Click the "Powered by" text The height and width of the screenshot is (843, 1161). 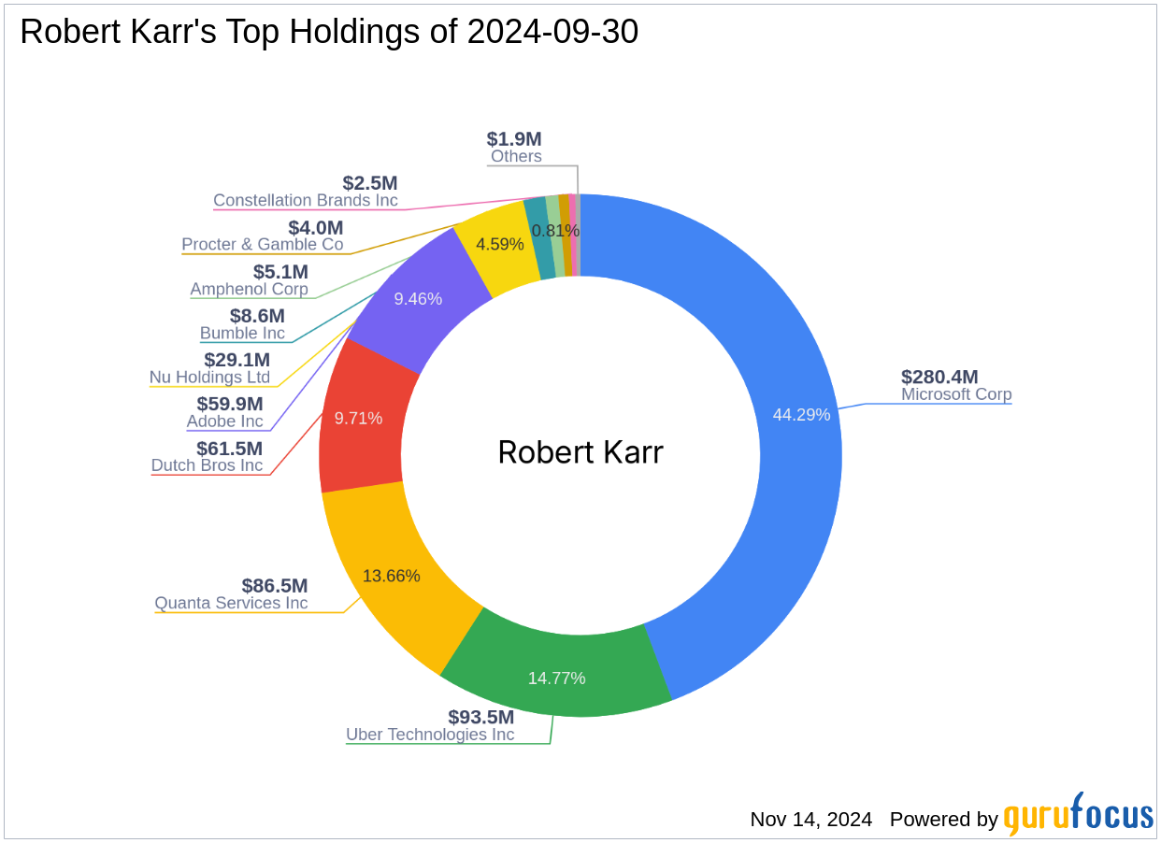[944, 820]
